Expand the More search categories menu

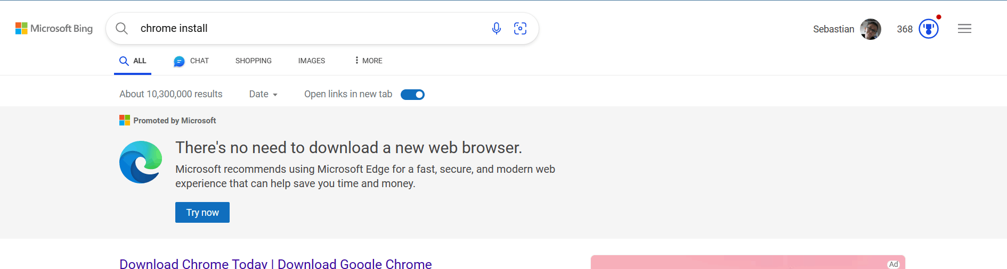(x=368, y=61)
